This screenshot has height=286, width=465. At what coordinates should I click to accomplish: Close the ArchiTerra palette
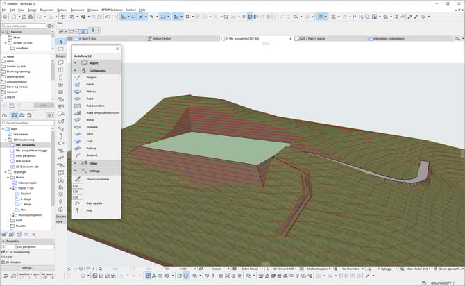[x=118, y=49]
